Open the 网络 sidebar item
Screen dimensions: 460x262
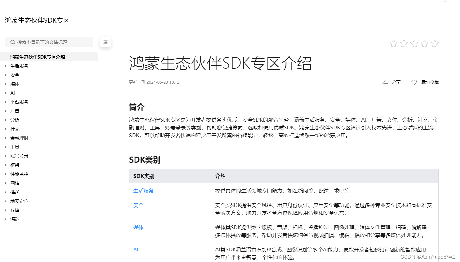(x=15, y=183)
